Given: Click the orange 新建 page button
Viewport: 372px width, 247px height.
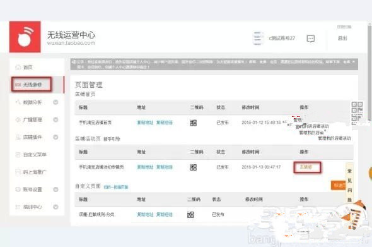Looking at the screenshot, I should pyautogui.click(x=339, y=185).
